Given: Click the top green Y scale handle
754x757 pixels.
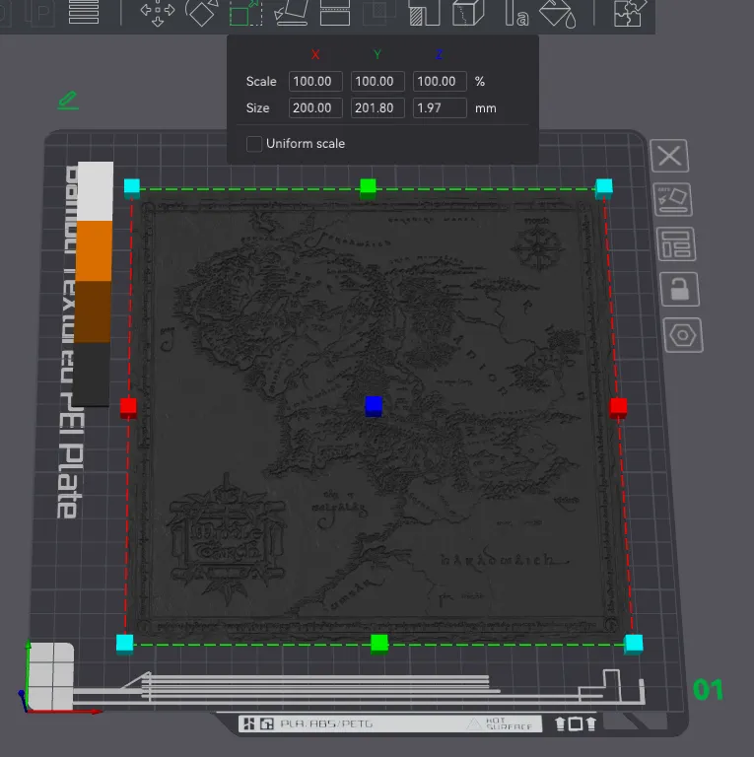Looking at the screenshot, I should [x=368, y=188].
